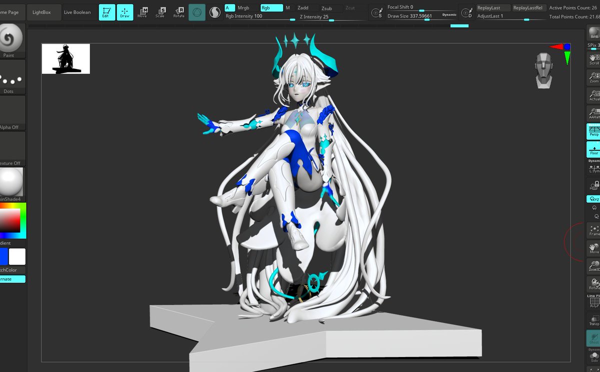The image size is (600, 372).
Task: Toggle L.Sym local symmetry
Action: pyautogui.click(x=594, y=168)
